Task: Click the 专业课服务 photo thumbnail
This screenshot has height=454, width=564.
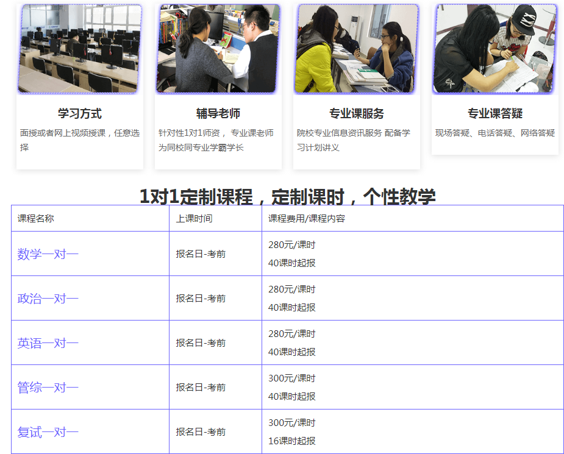Action: [x=356, y=49]
